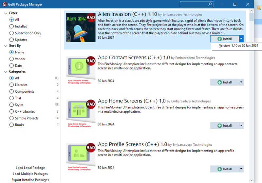
Task: Collapse the Categories section
Action: pos(6,72)
